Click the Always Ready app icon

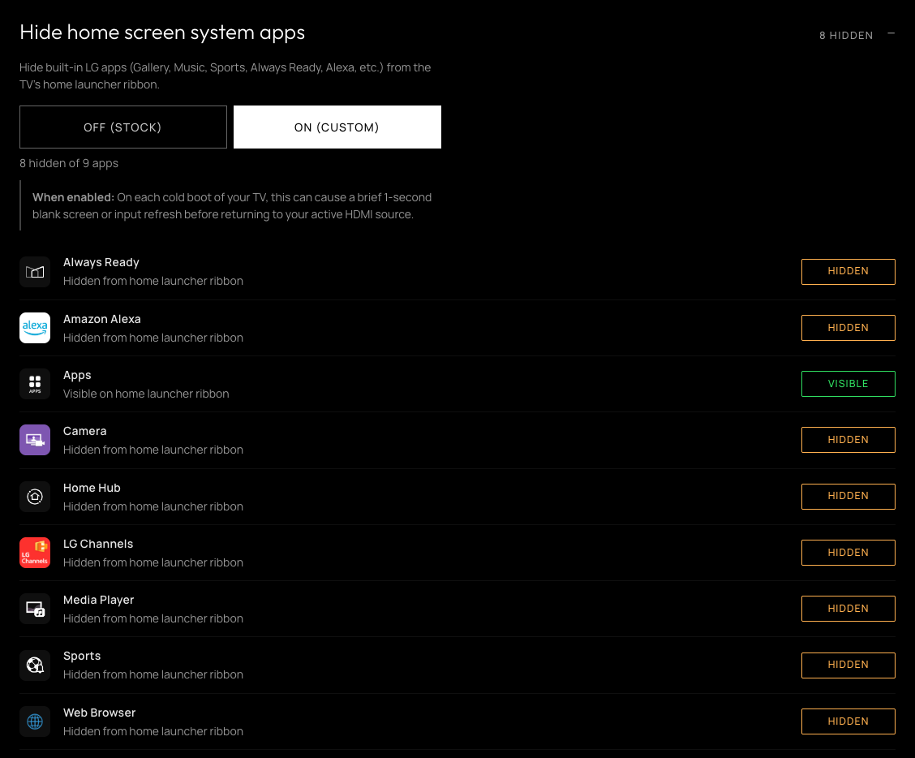(x=35, y=272)
